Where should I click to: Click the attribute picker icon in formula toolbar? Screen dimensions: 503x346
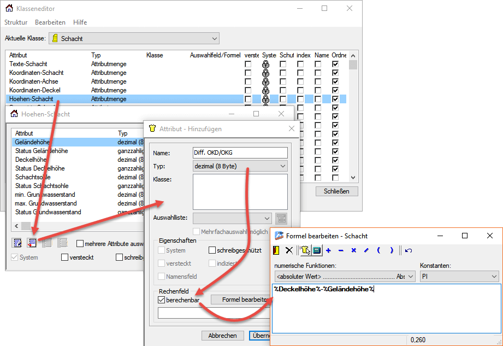click(305, 250)
